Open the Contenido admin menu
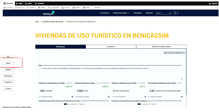The image size is (219, 112). 8,7
